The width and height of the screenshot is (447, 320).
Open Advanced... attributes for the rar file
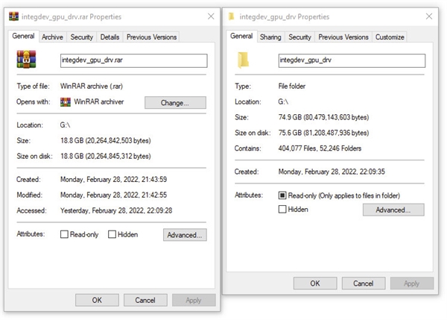point(185,235)
